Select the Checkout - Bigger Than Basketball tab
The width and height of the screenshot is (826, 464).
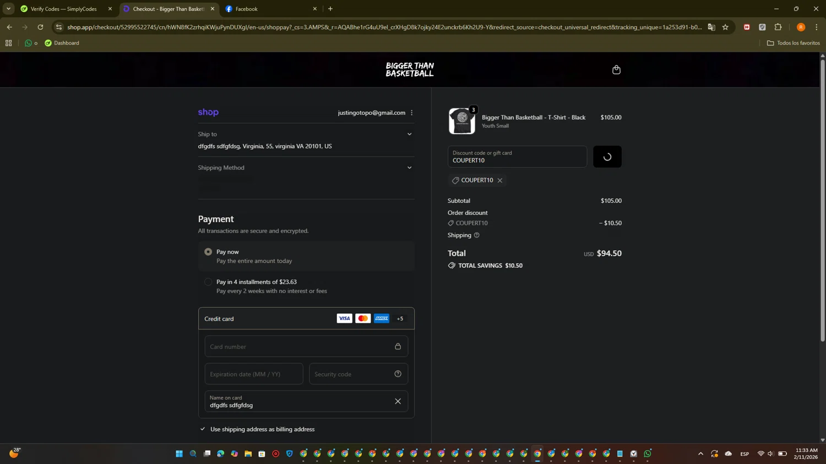pos(168,9)
